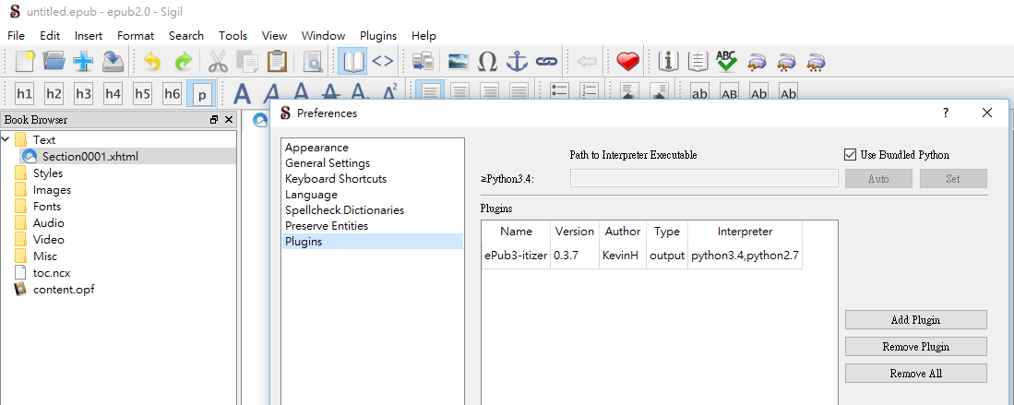This screenshot has width=1014, height=405.
Task: Click the grey Back arrow icon
Action: (x=586, y=62)
